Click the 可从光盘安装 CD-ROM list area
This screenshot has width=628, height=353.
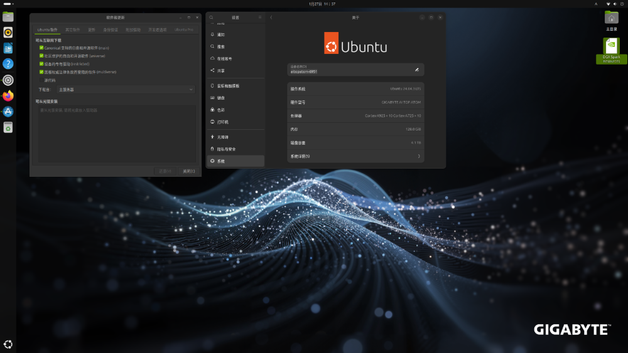point(117,134)
